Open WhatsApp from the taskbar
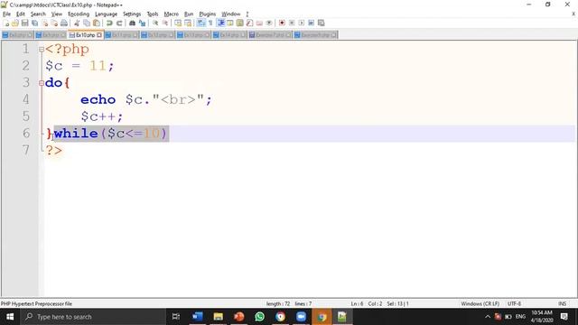 coord(259,317)
